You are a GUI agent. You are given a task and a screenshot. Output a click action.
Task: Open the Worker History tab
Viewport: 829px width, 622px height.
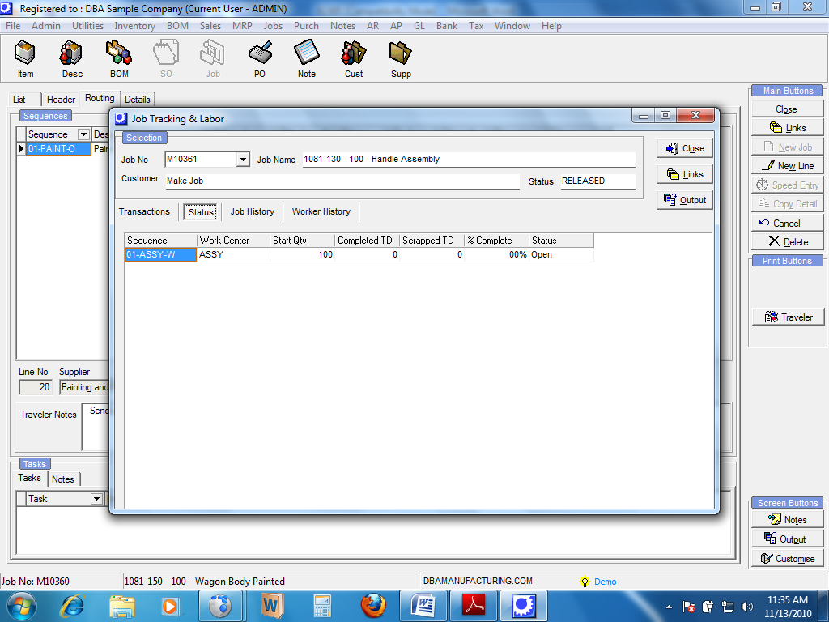321,212
